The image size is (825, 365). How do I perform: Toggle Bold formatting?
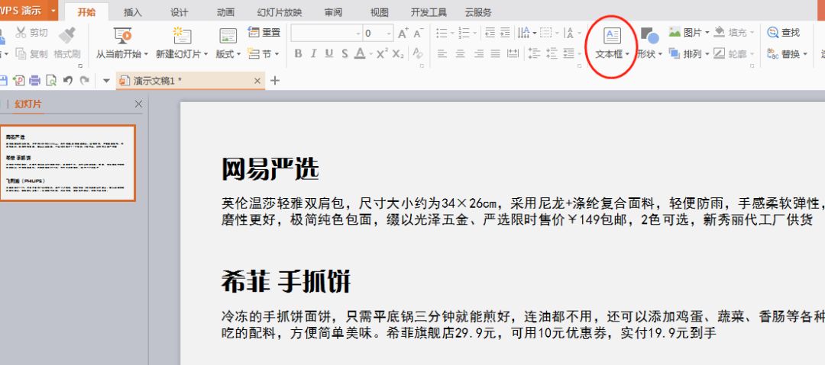[299, 53]
